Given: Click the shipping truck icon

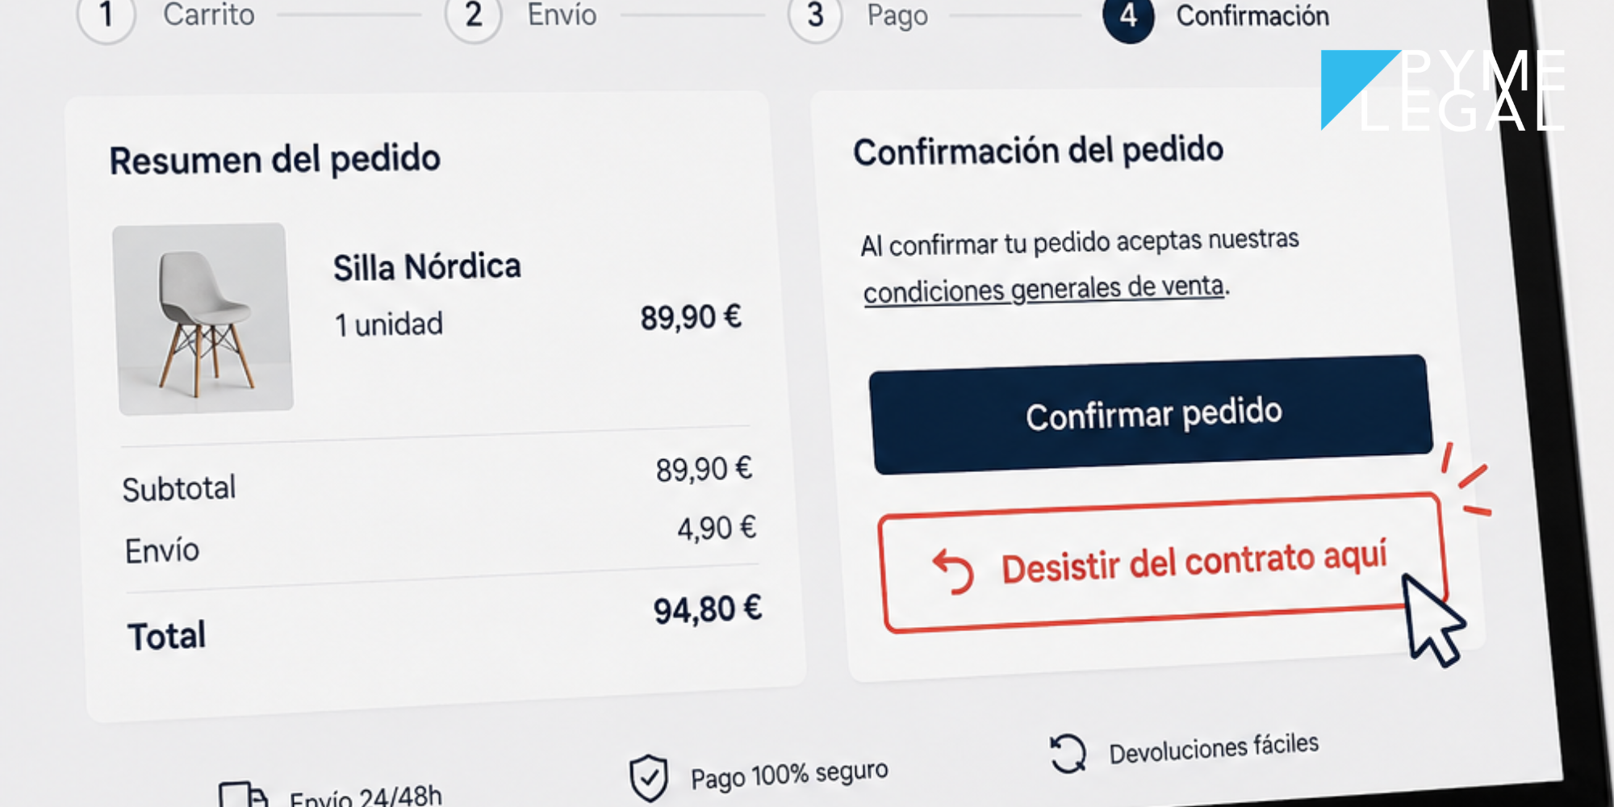Looking at the screenshot, I should pos(242,796).
